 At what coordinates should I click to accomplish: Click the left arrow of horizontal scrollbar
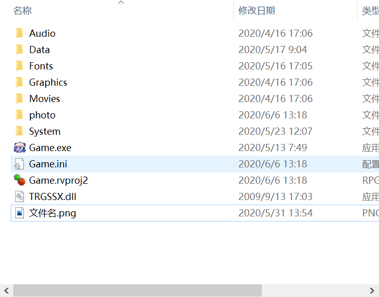point(7,290)
